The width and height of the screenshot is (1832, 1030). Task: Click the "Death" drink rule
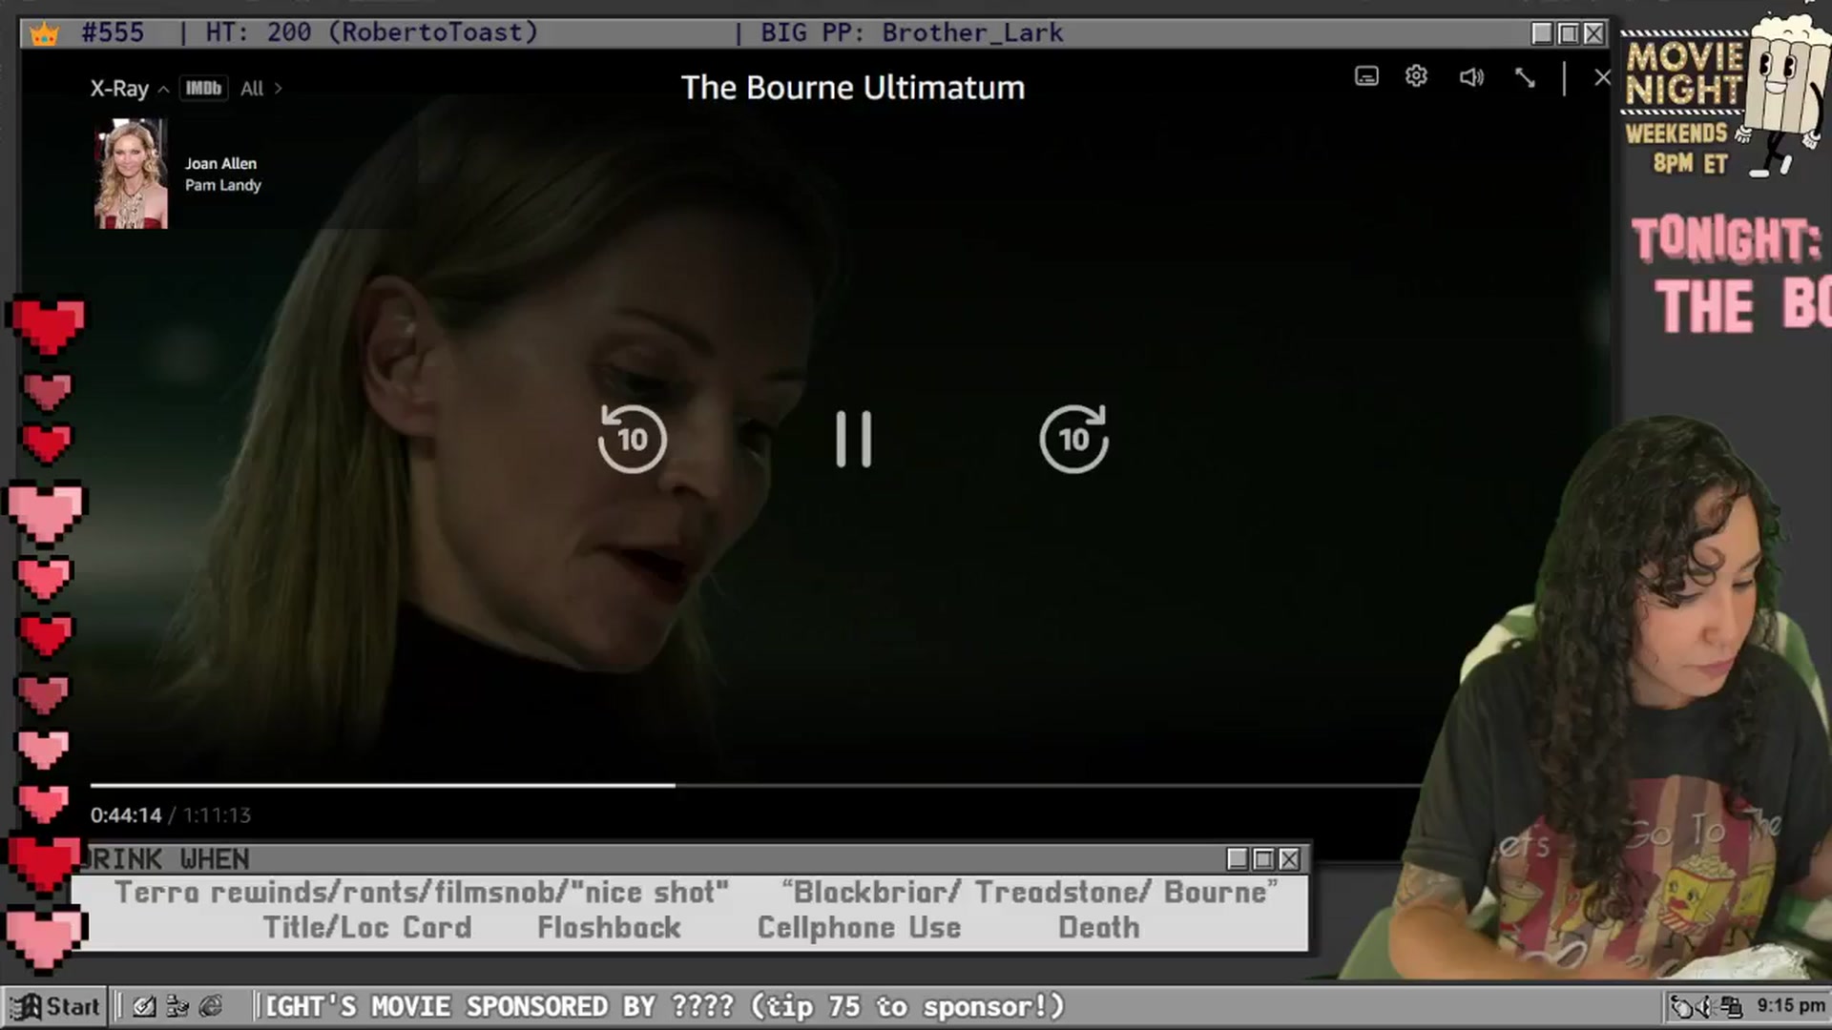coord(1099,928)
